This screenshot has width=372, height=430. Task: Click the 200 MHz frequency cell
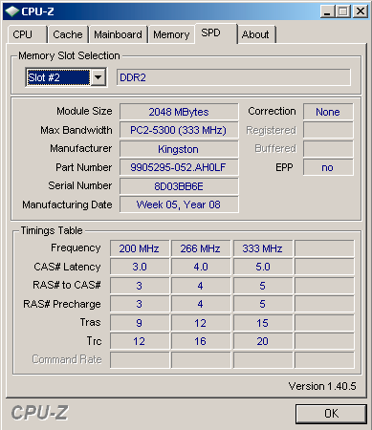140,248
